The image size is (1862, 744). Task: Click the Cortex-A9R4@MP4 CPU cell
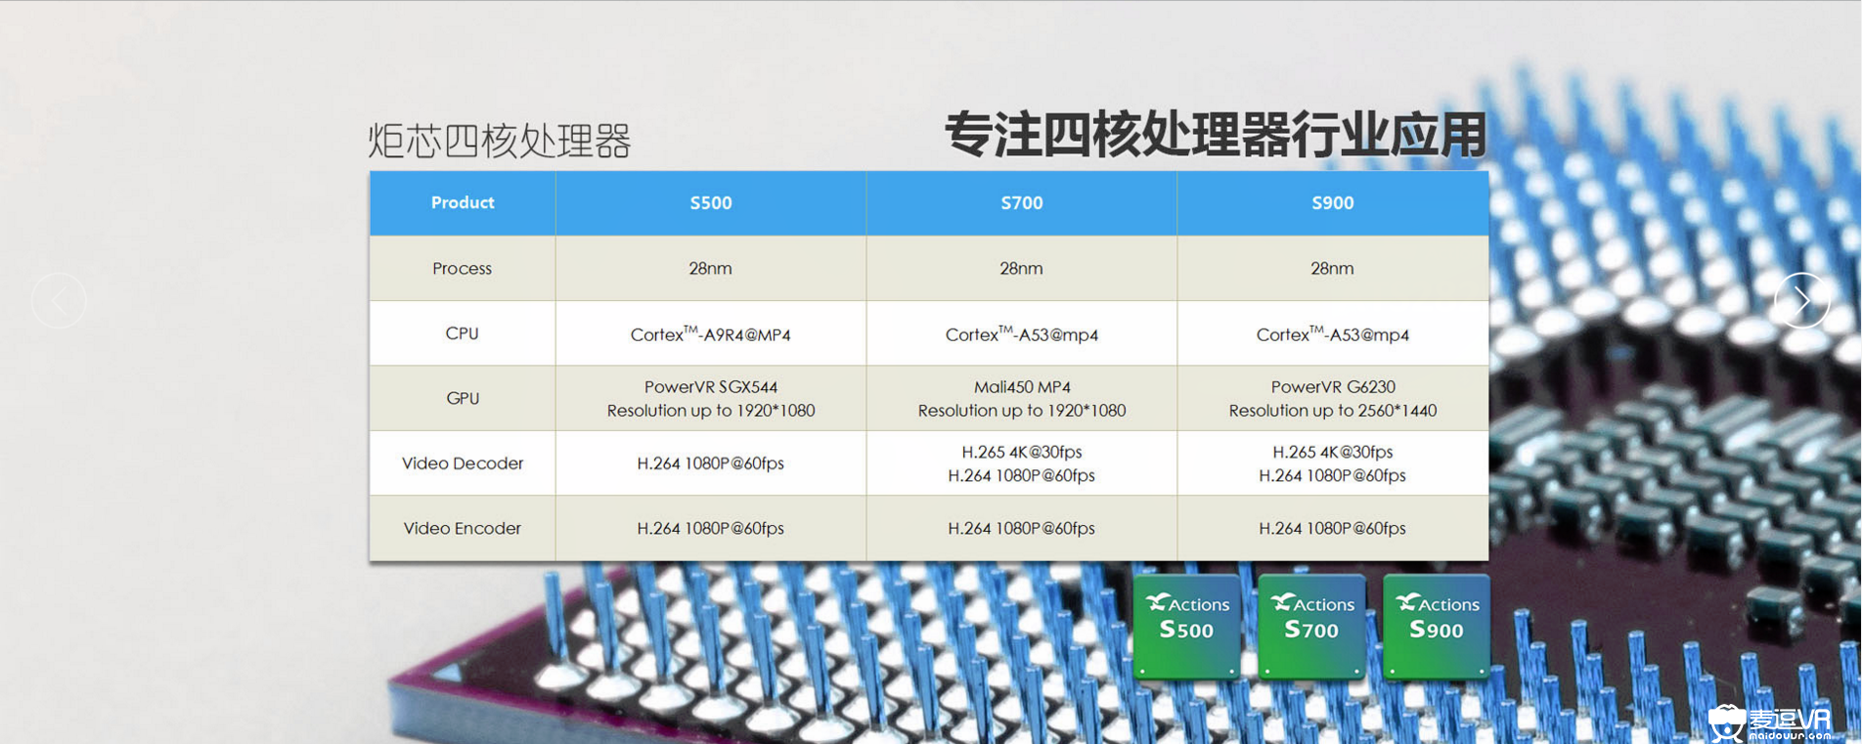click(x=711, y=333)
